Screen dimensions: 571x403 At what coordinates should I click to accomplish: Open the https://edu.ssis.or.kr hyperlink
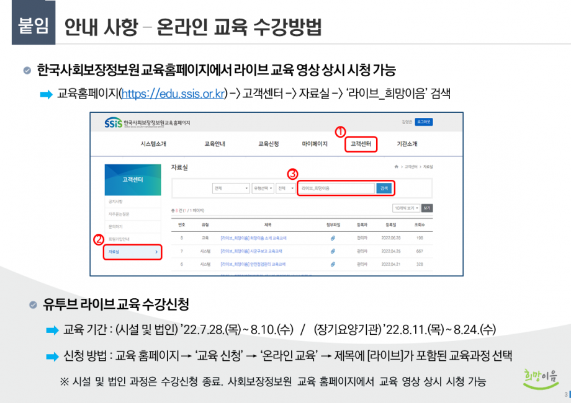(173, 94)
